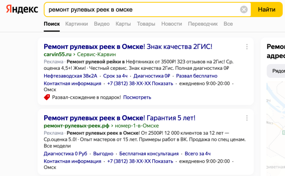This screenshot has height=176, width=285.
Task: Click the Найти search button
Action: [266, 9]
